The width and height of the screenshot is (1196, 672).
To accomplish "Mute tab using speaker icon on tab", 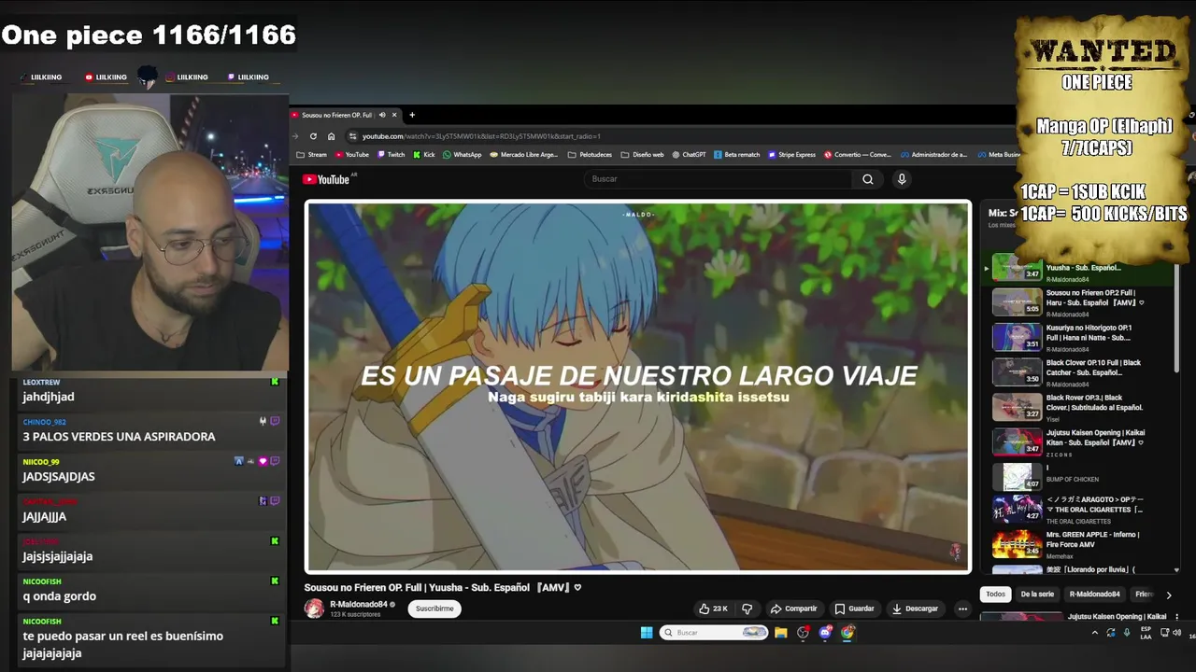I will [382, 115].
